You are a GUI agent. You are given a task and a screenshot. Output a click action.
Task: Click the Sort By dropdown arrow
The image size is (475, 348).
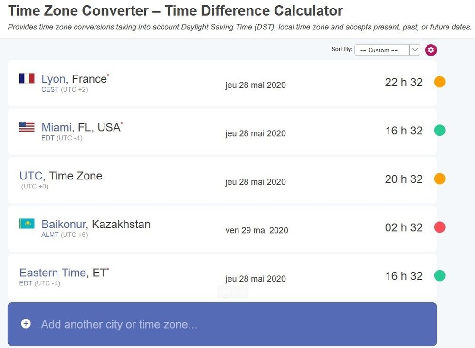[x=415, y=50]
